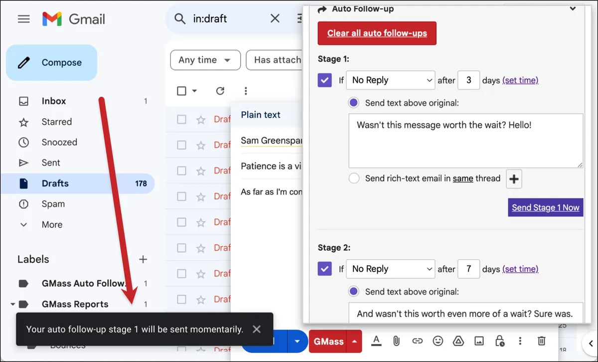Open the GMass Reports label

click(x=75, y=304)
